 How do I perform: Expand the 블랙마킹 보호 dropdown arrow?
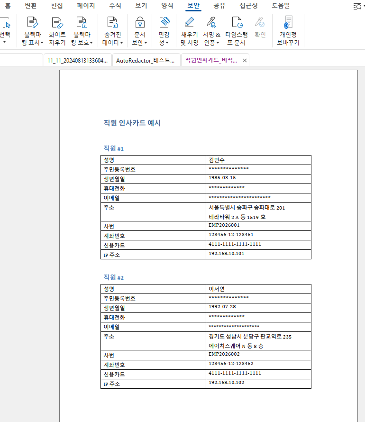(x=91, y=43)
